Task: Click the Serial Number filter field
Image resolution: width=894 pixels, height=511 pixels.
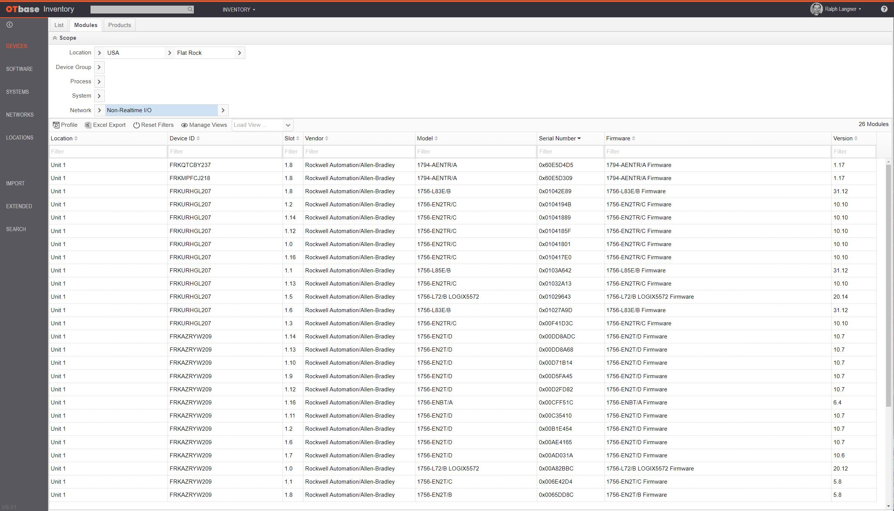Action: point(570,152)
